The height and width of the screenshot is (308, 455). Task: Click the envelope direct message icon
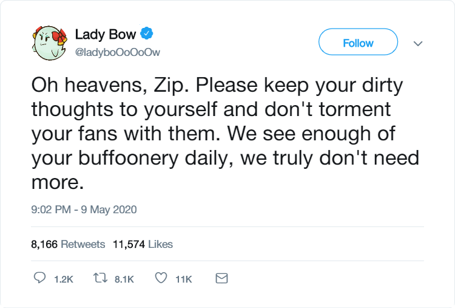tap(222, 279)
